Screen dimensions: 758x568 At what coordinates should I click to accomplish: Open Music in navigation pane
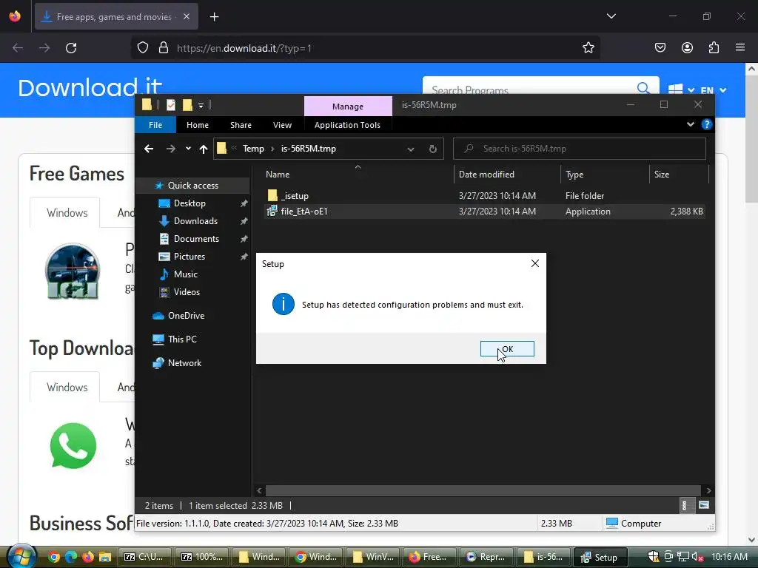[x=185, y=274]
